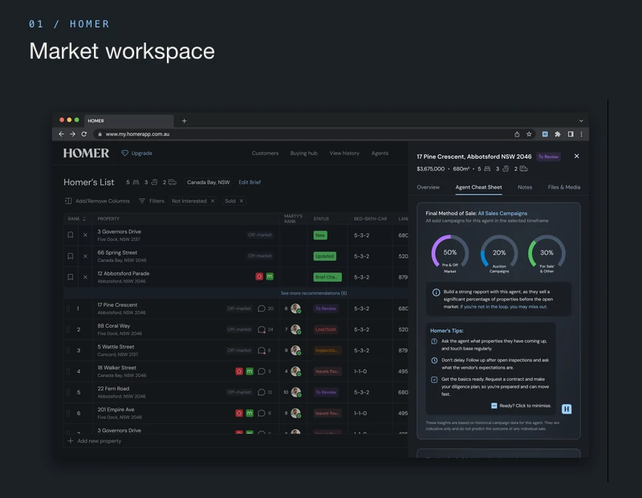Viewport: 642px width, 498px height.
Task: Open comments on 88 Coral Way row
Action: coord(262,329)
